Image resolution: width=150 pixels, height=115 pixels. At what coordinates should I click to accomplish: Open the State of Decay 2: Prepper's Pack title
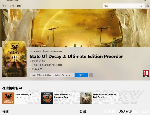pos(62,96)
